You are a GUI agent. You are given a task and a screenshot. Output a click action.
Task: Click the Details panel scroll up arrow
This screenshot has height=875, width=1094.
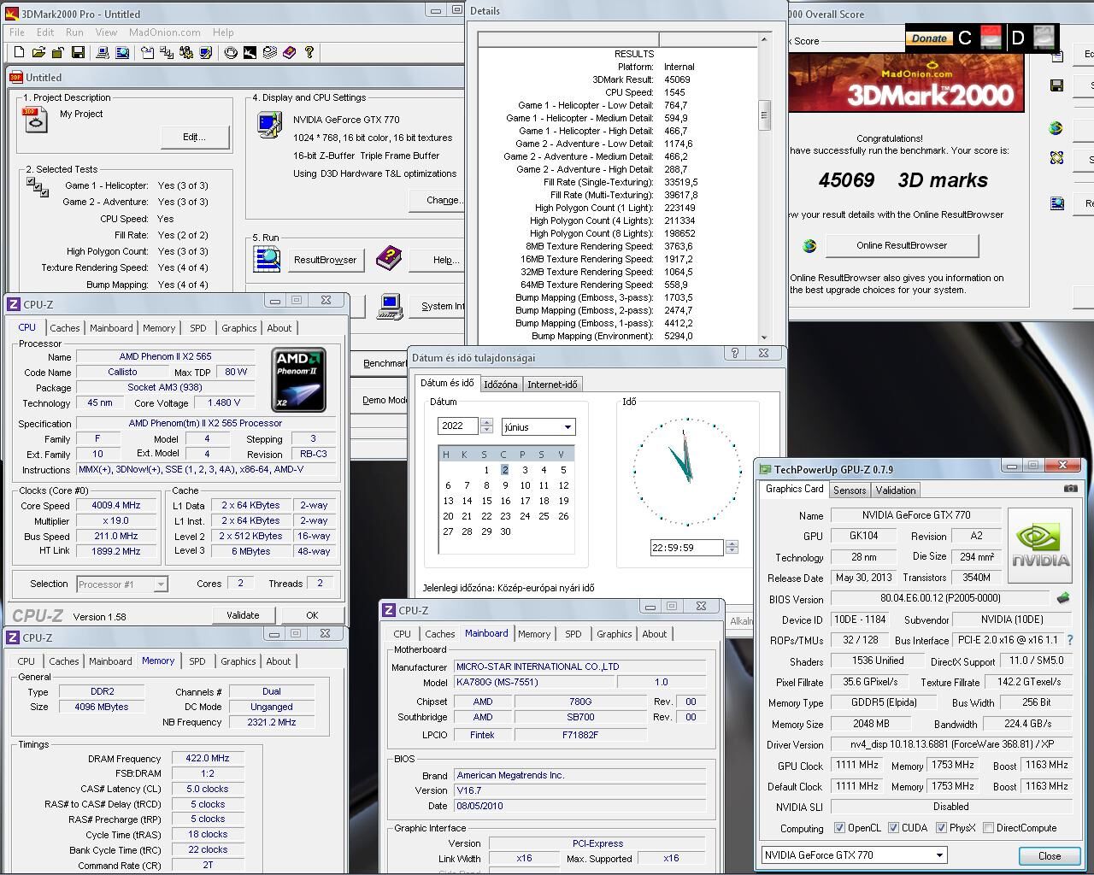point(763,40)
